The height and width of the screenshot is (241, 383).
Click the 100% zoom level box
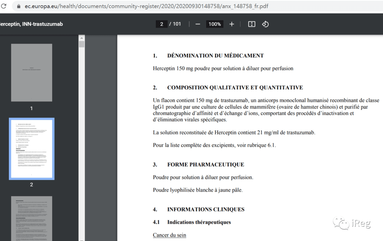click(215, 24)
